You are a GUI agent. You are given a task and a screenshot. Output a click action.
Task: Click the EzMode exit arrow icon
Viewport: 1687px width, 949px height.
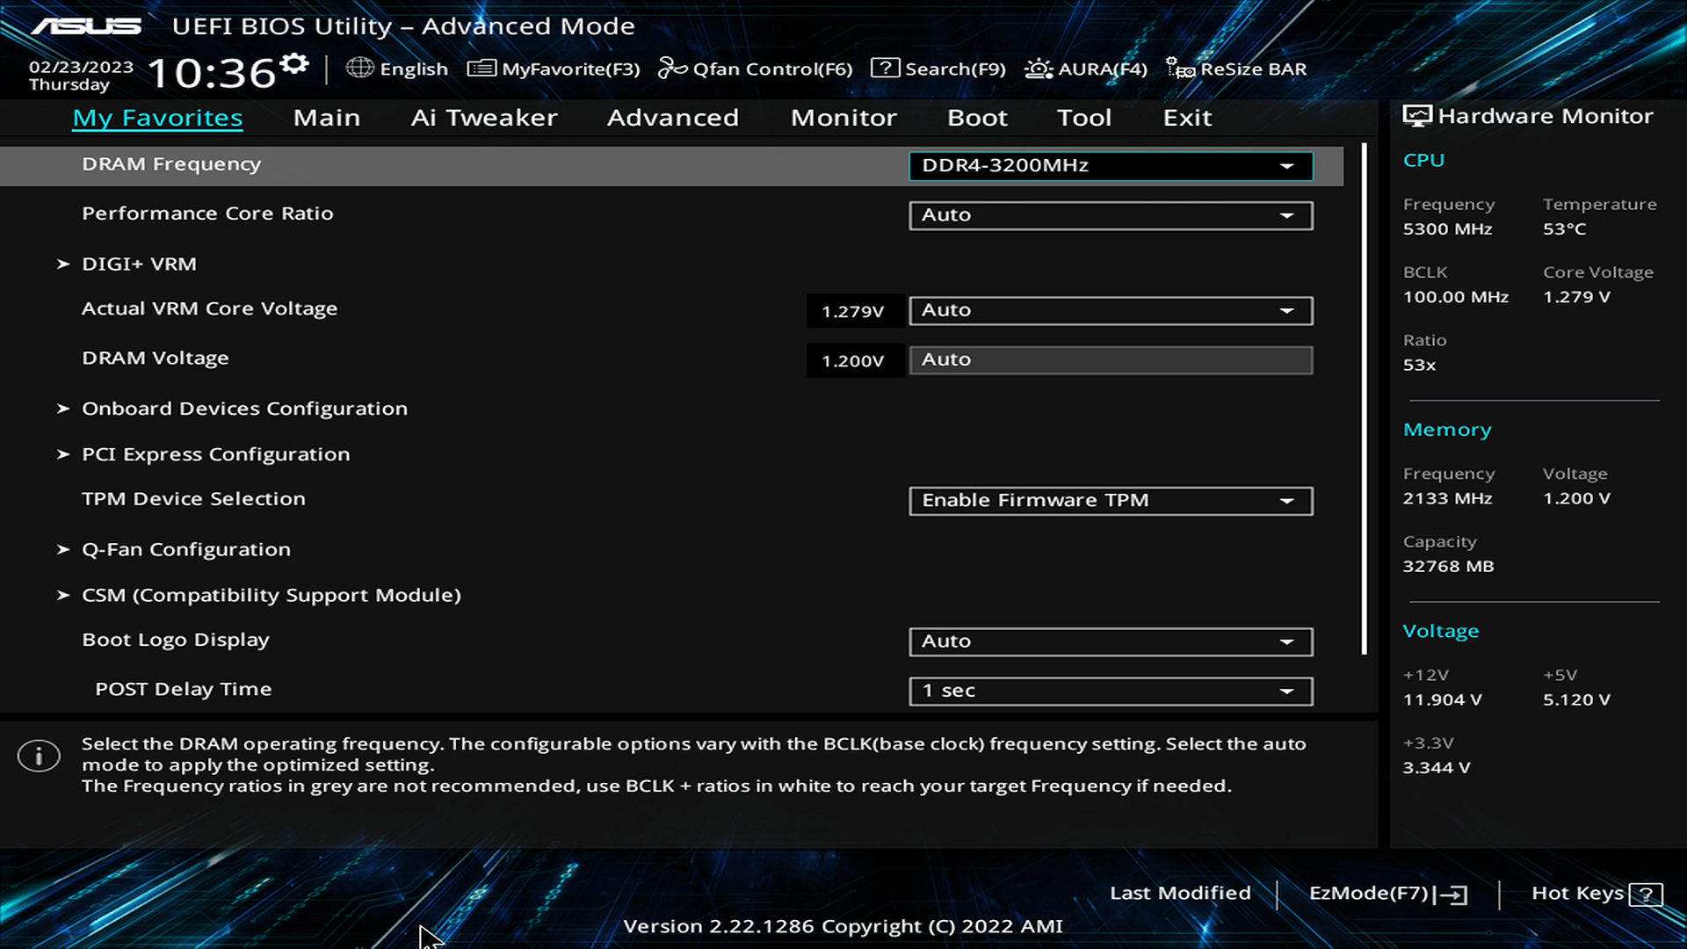1452,895
